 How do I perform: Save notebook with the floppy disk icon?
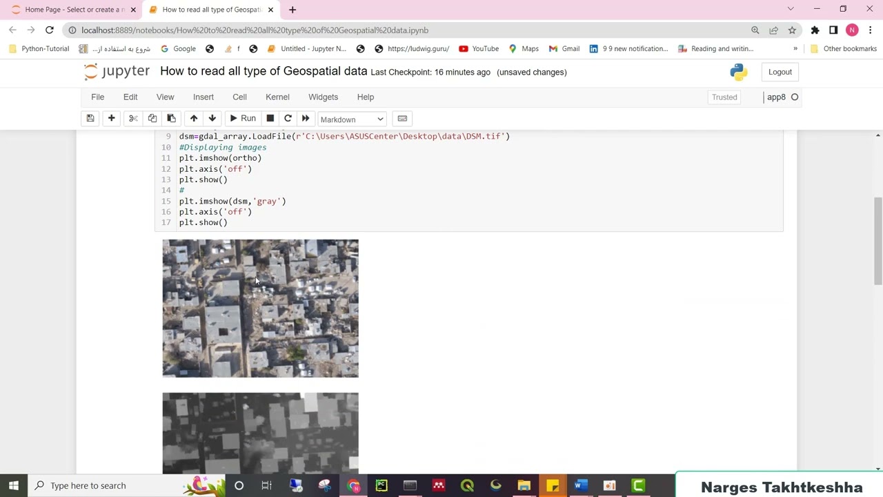pos(90,119)
